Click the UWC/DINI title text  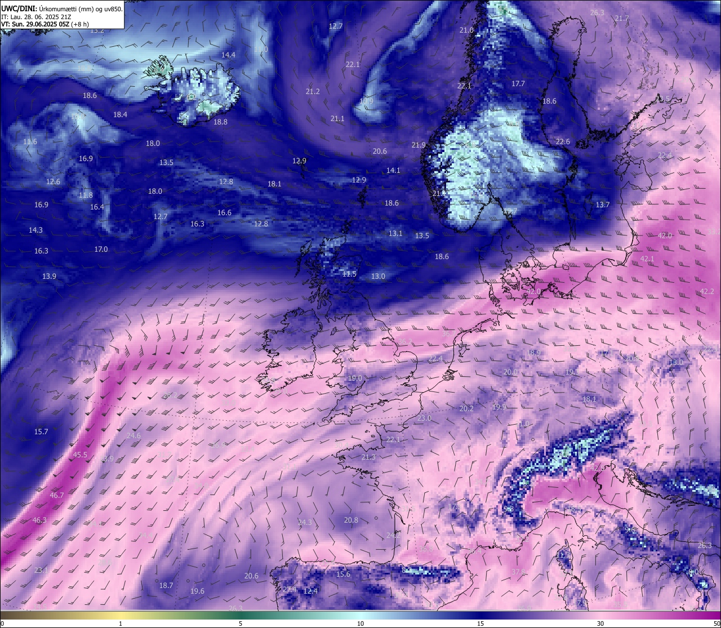point(62,9)
